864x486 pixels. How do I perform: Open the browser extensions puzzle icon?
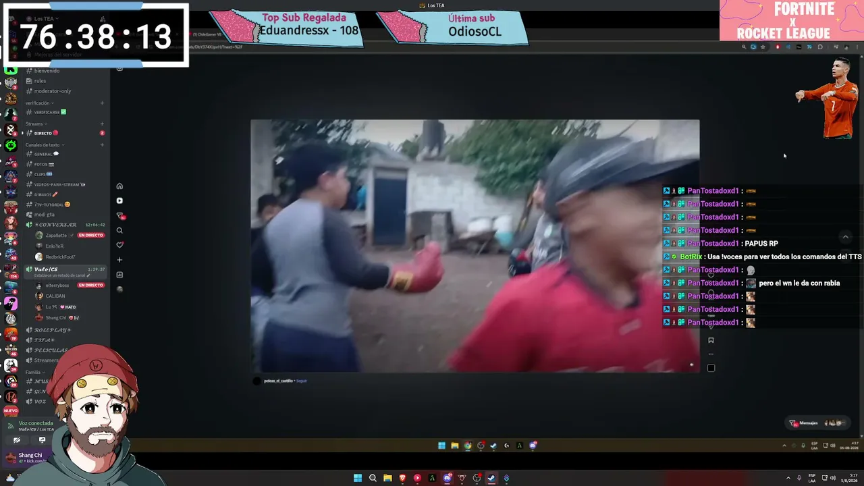(x=820, y=47)
